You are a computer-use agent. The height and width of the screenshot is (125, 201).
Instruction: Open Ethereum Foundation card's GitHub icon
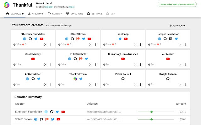point(30,39)
